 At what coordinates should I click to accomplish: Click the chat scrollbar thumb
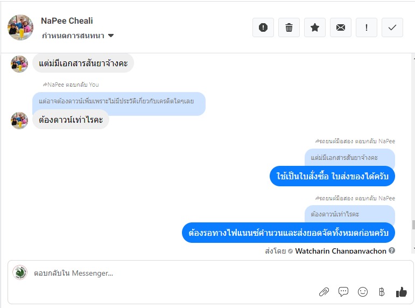[x=413, y=225]
